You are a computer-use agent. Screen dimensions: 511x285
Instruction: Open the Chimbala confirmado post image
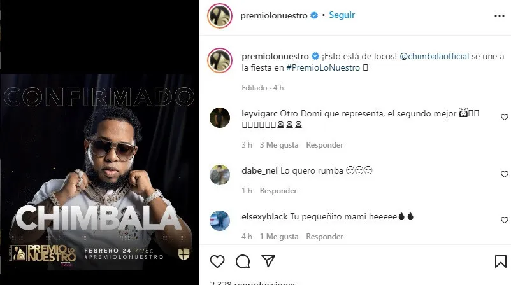pyautogui.click(x=99, y=172)
